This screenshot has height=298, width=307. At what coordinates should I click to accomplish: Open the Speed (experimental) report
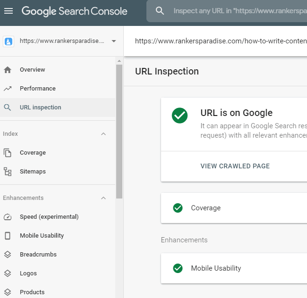(58, 217)
